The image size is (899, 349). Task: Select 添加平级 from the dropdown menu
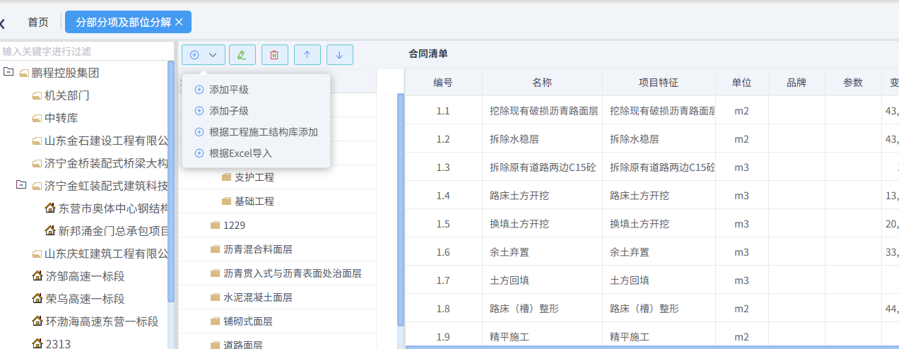pyautogui.click(x=228, y=90)
